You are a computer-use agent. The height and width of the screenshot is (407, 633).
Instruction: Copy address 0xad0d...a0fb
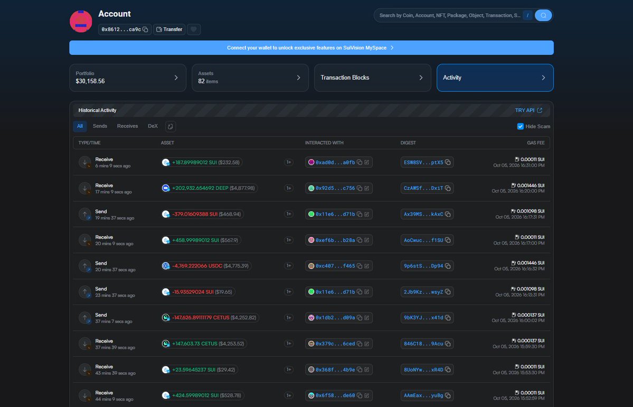click(360, 162)
